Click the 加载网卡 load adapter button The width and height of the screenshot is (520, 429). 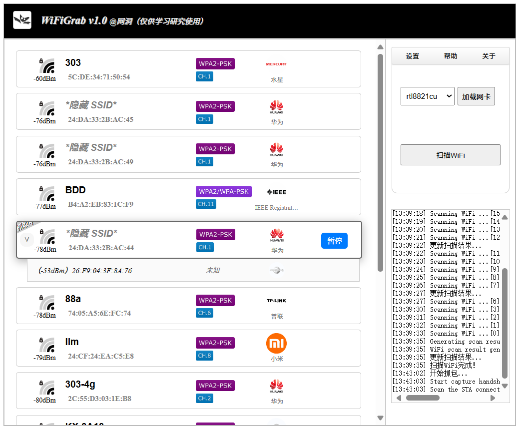point(476,96)
